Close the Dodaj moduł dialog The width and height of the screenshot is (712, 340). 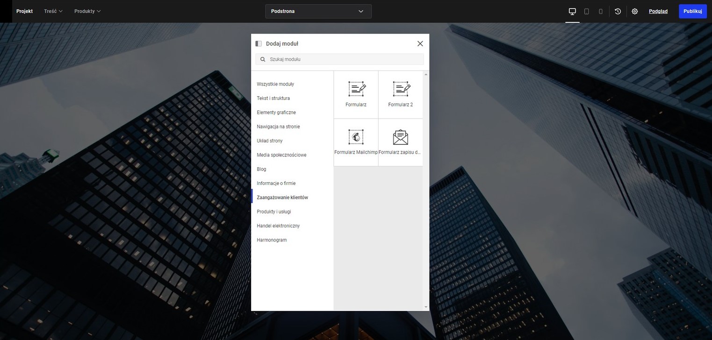coord(420,43)
